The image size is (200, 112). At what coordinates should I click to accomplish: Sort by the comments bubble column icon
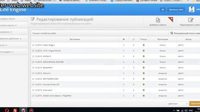(x=133, y=39)
